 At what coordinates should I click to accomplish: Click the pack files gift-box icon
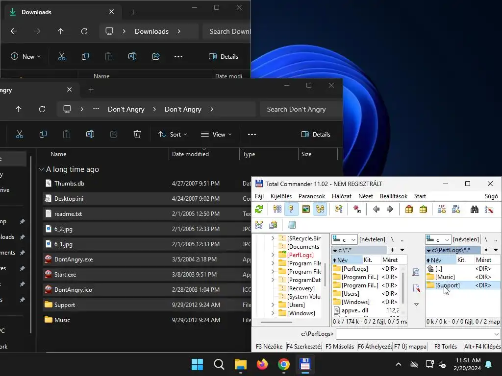point(409,210)
